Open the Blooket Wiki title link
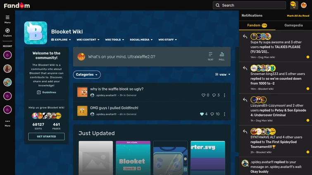 (67, 32)
